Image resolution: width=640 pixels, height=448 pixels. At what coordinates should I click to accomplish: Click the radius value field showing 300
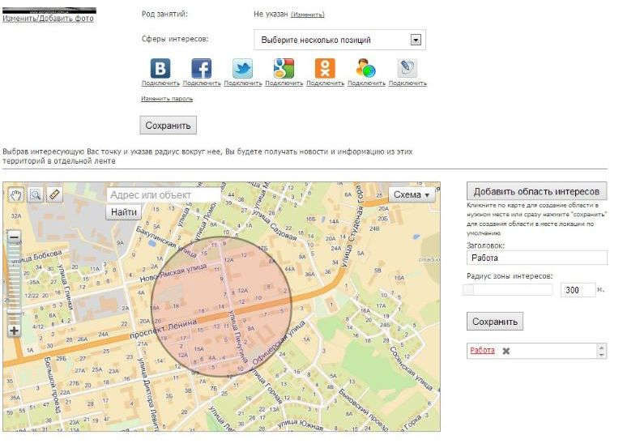pyautogui.click(x=578, y=290)
